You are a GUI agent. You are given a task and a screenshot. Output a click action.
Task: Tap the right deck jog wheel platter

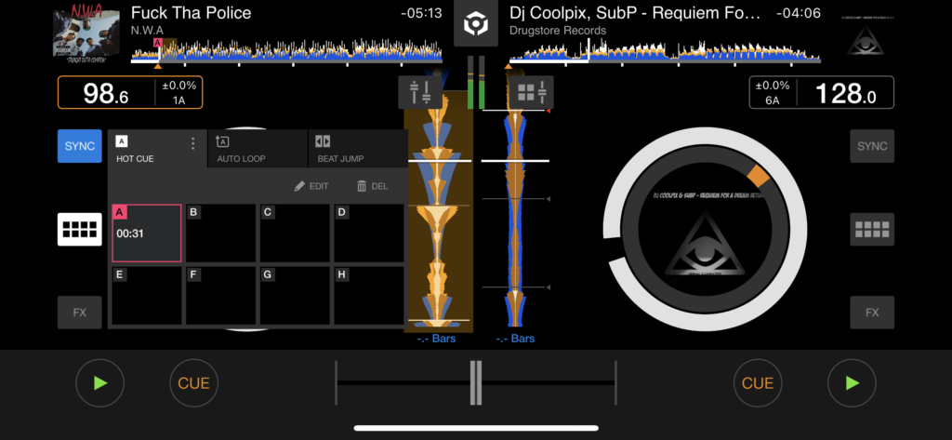[705, 231]
